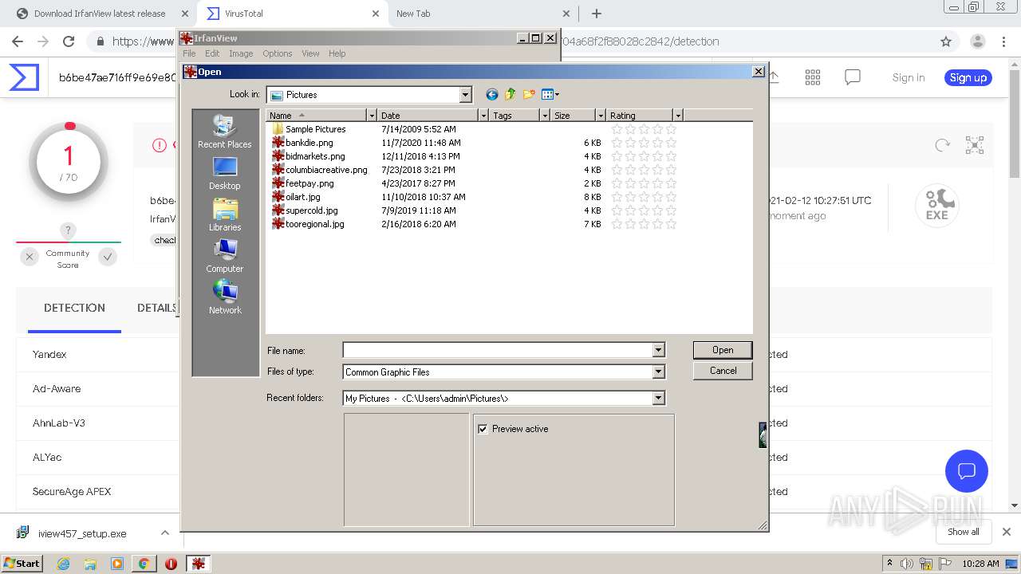Click third rating star for oilart.jpg
This screenshot has height=574, width=1021.
pyautogui.click(x=644, y=197)
